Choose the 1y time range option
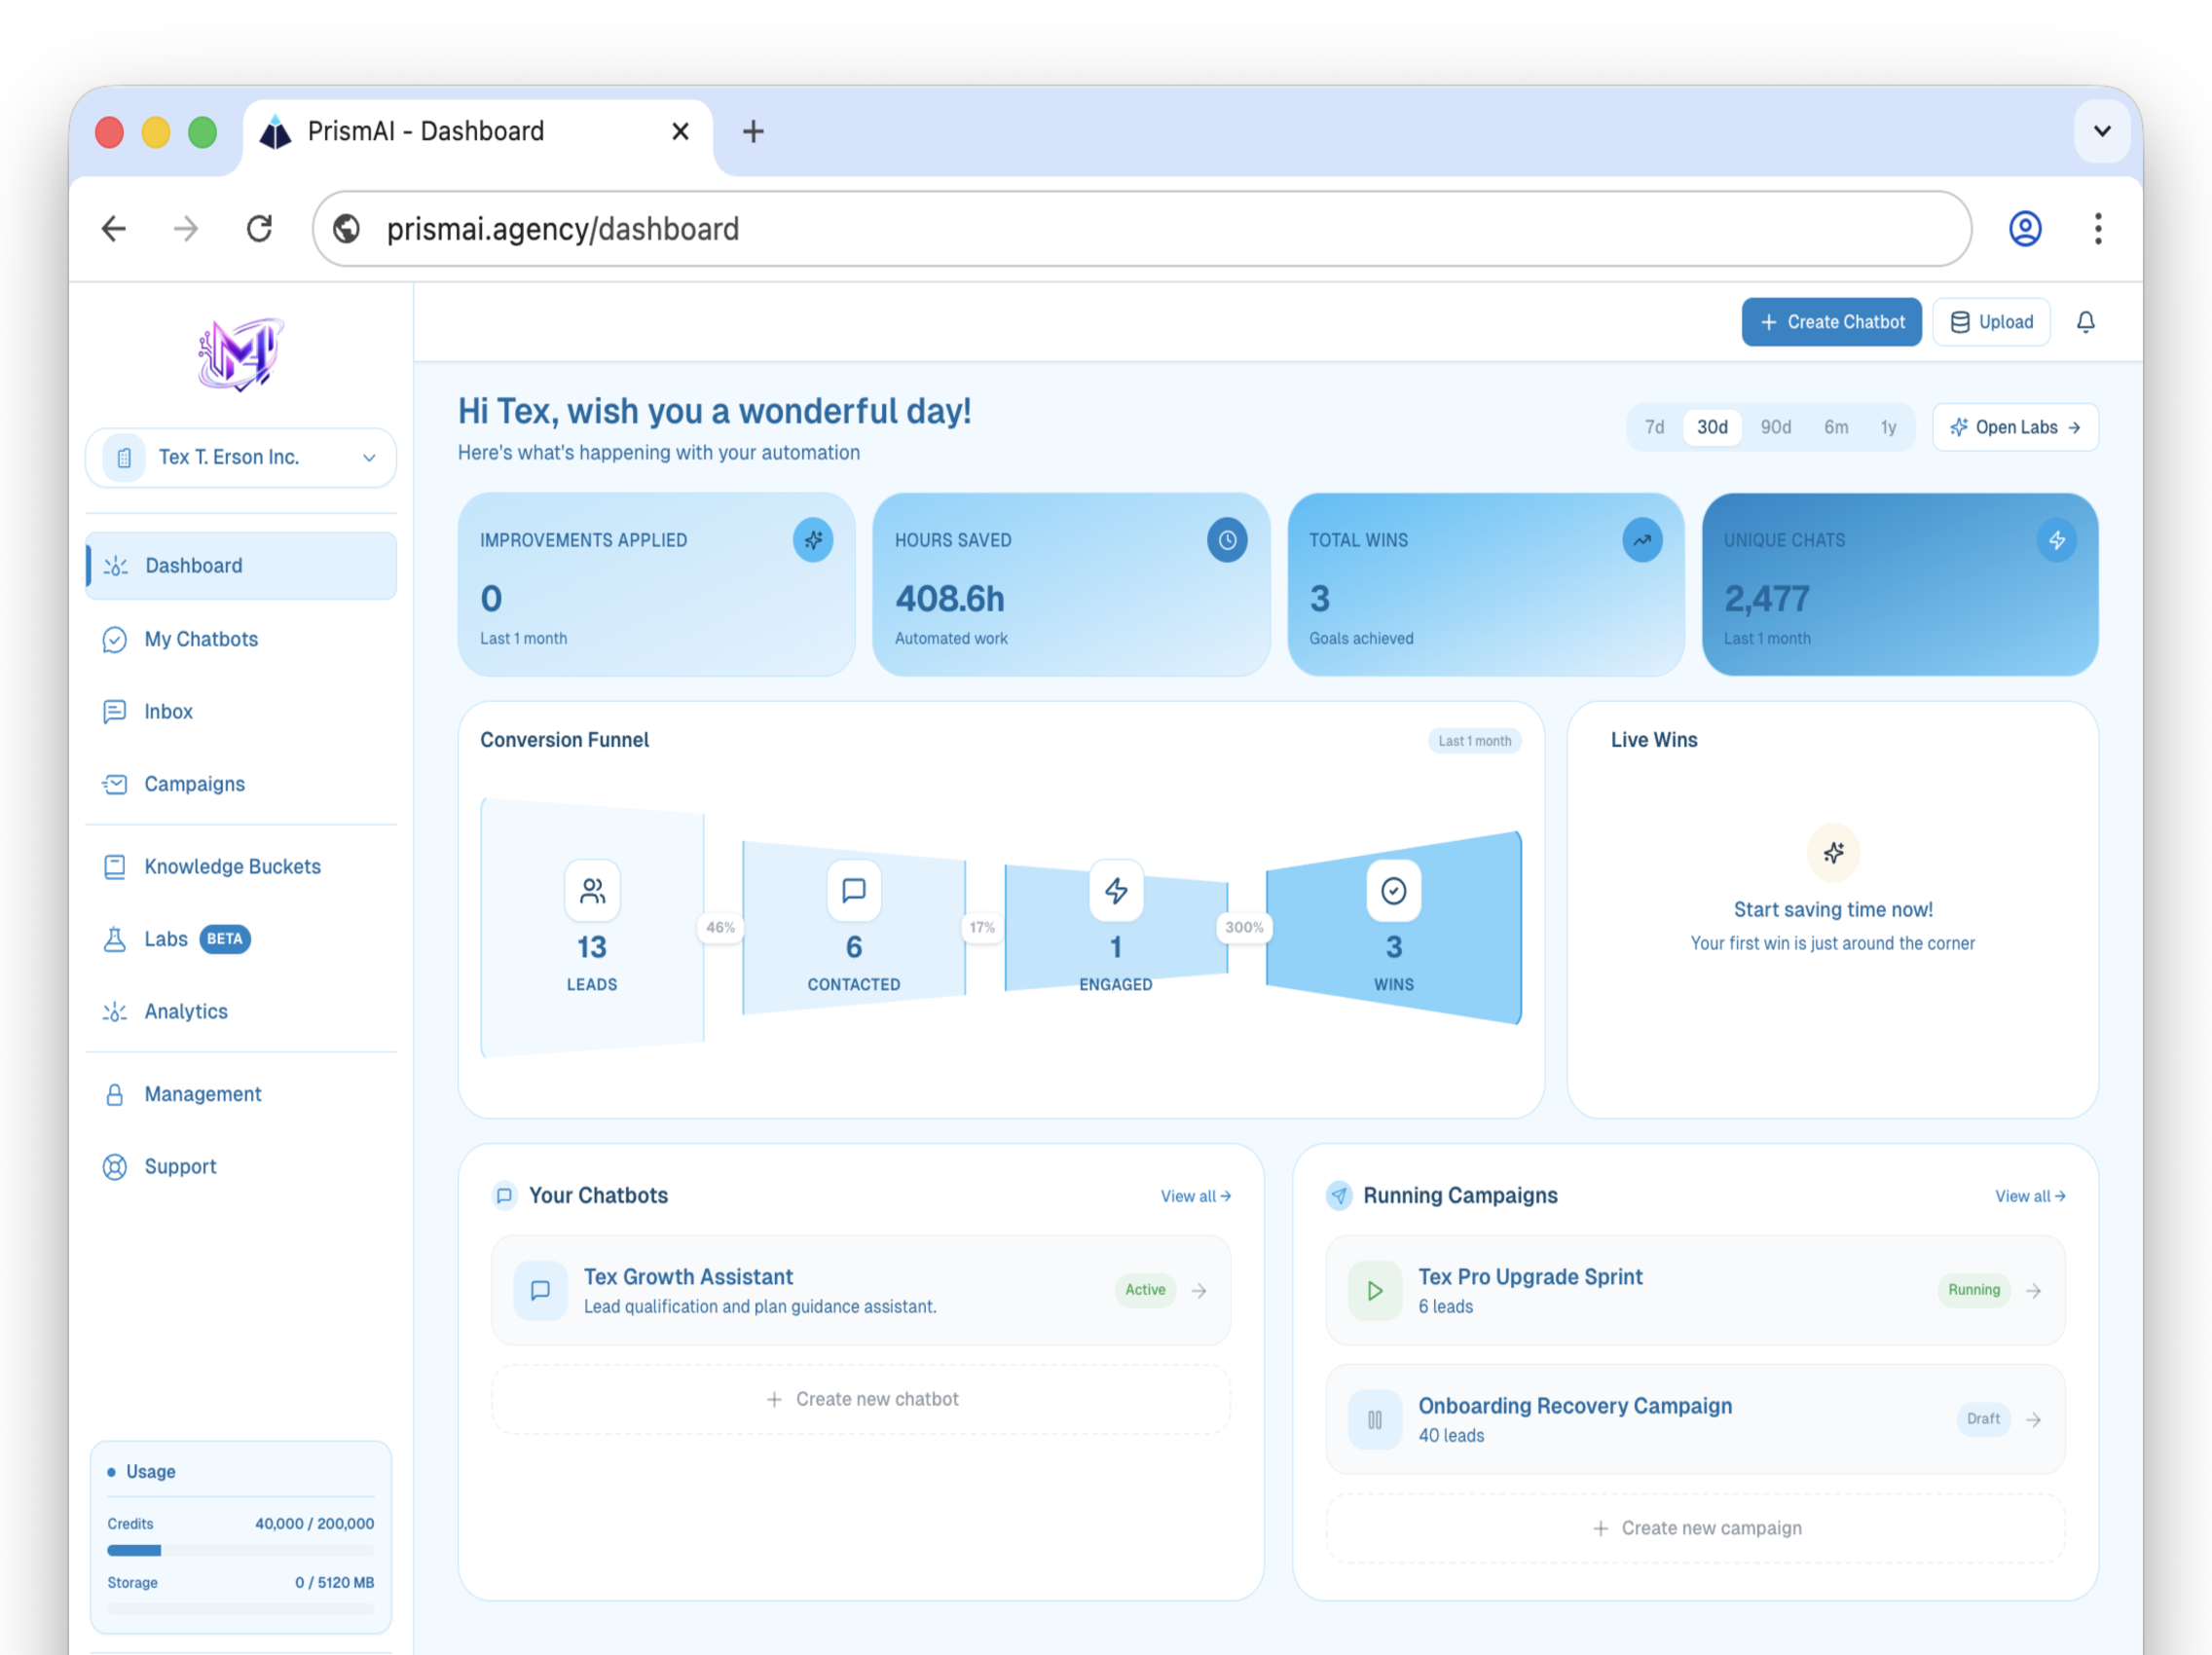Image resolution: width=2212 pixels, height=1655 pixels. 1887,427
